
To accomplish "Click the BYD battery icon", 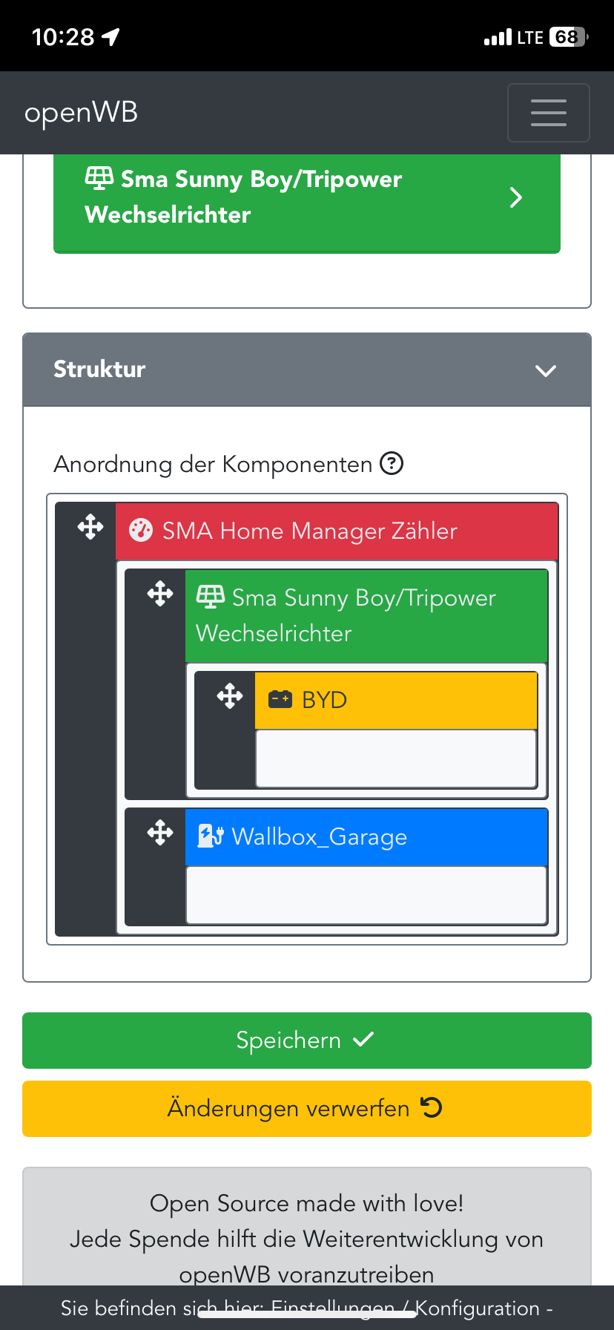I will tap(280, 699).
